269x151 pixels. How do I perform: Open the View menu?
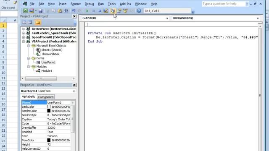[x=51, y=4]
